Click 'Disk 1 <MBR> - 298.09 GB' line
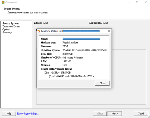Viewport: 150px width, 118px height. [57, 73]
